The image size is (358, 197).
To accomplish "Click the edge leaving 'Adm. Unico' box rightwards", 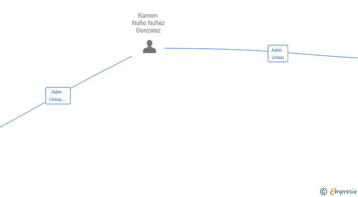I will click(323, 55).
